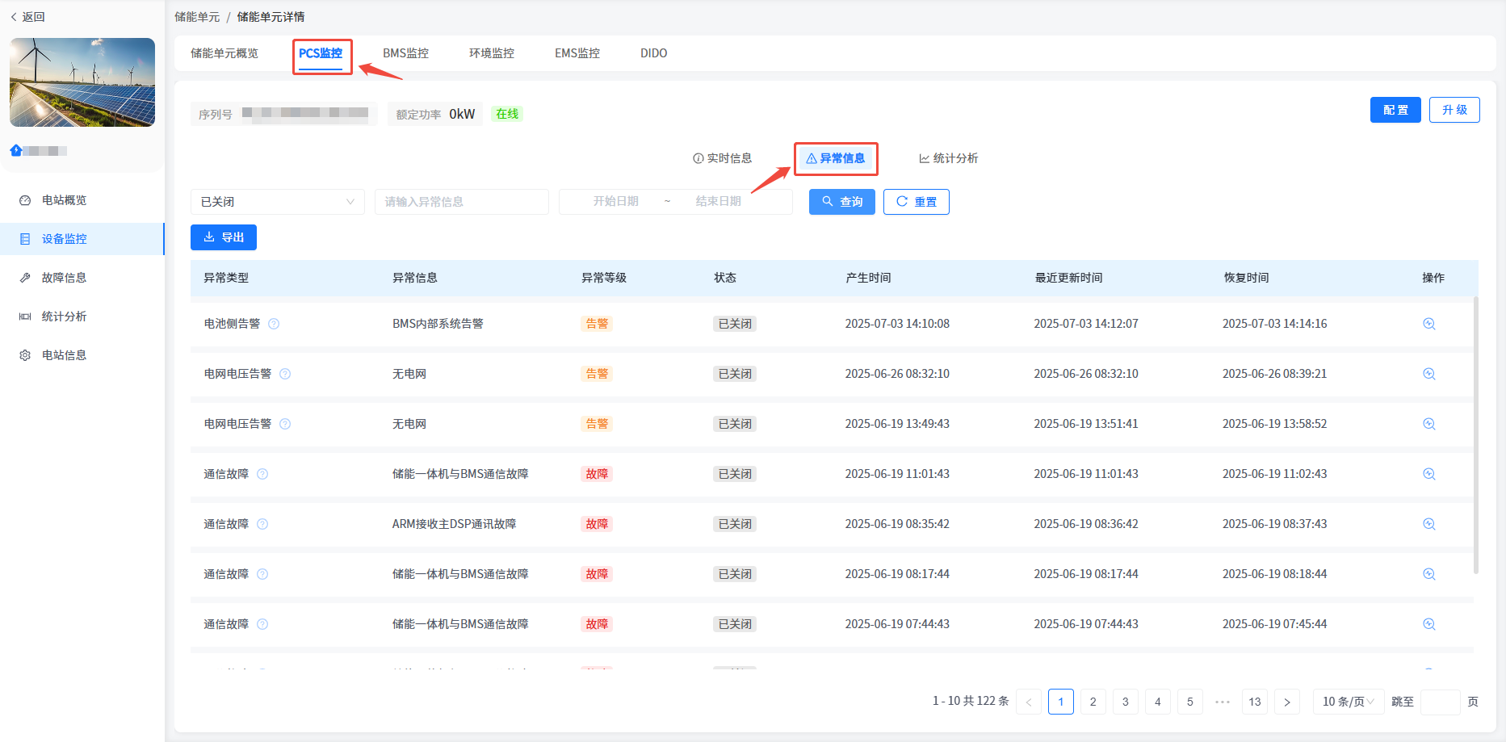
Task: Click help icon beside first 电网电压告警
Action: coord(285,374)
